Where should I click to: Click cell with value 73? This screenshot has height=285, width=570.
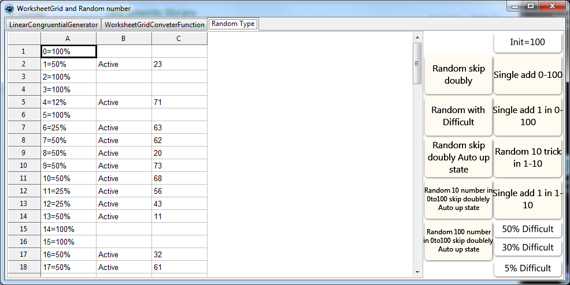click(x=179, y=166)
